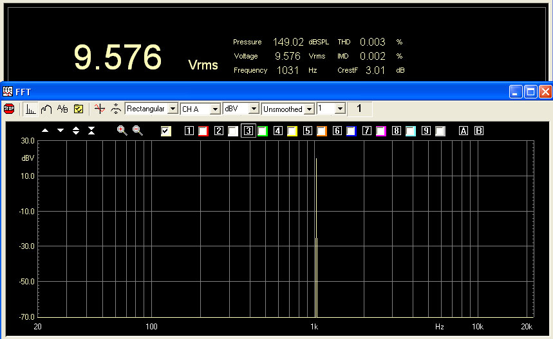Toggle the yellow overlay 4 checkbox
The width and height of the screenshot is (553, 339).
[x=292, y=131]
